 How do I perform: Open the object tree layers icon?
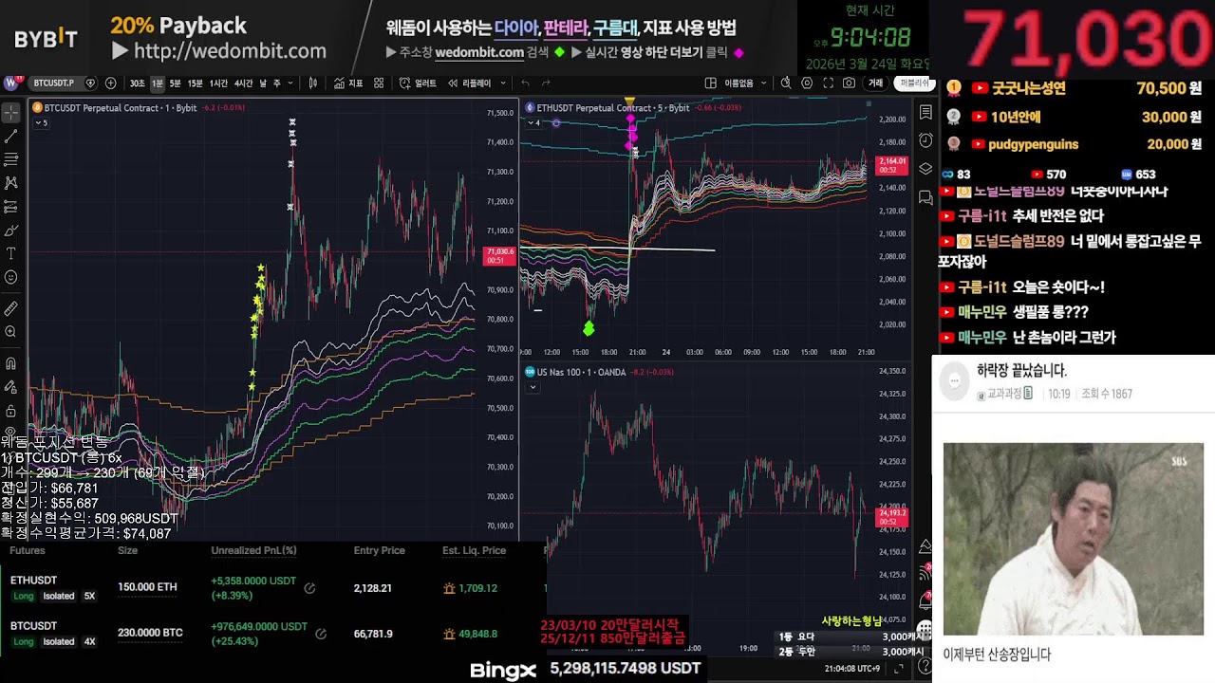point(925,169)
